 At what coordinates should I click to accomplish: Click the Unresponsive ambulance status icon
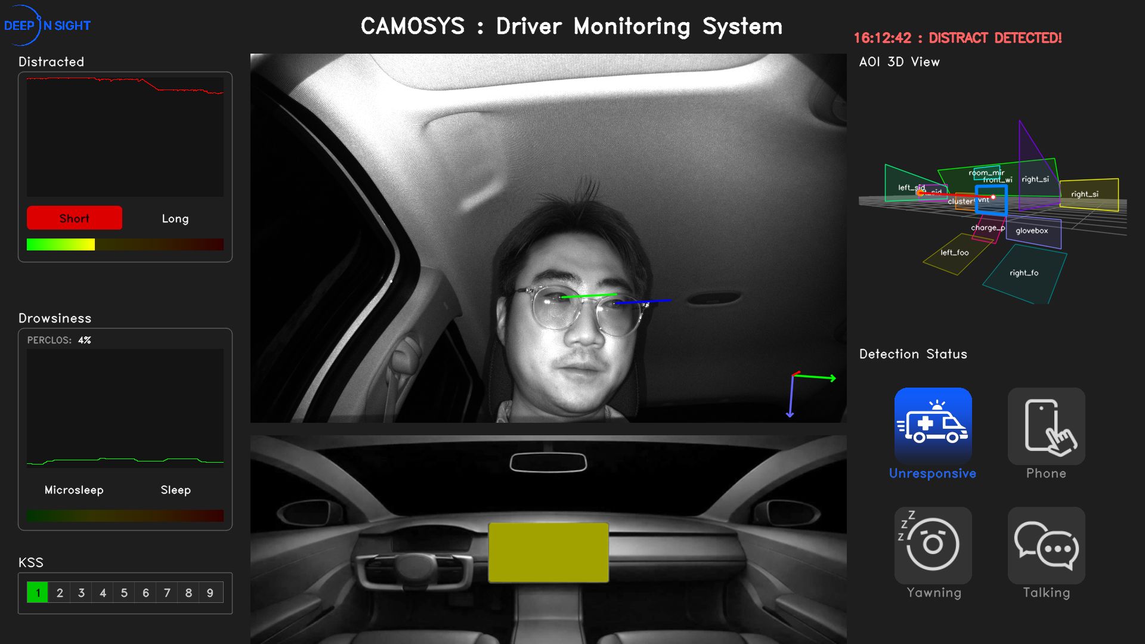coord(933,426)
